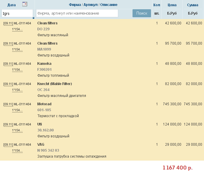
Task: Select article number DO 229
Action: tap(43, 29)
